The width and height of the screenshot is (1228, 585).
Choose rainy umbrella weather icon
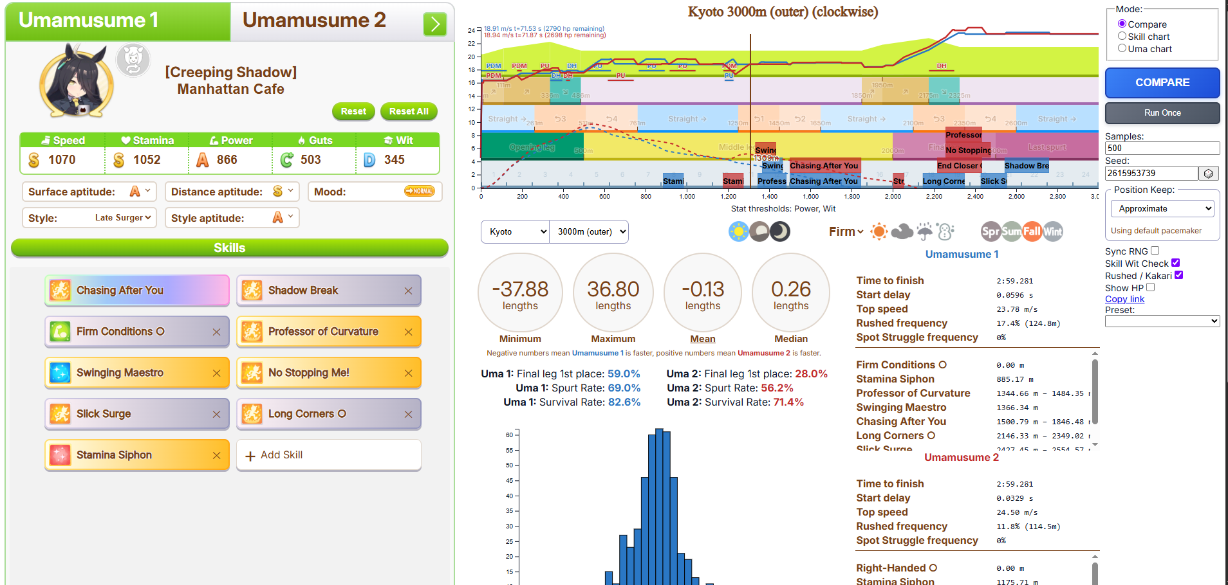pyautogui.click(x=924, y=231)
